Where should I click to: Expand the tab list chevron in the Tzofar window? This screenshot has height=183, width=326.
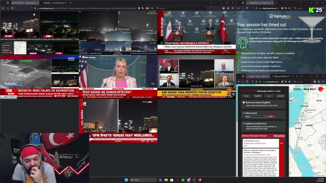301,76
